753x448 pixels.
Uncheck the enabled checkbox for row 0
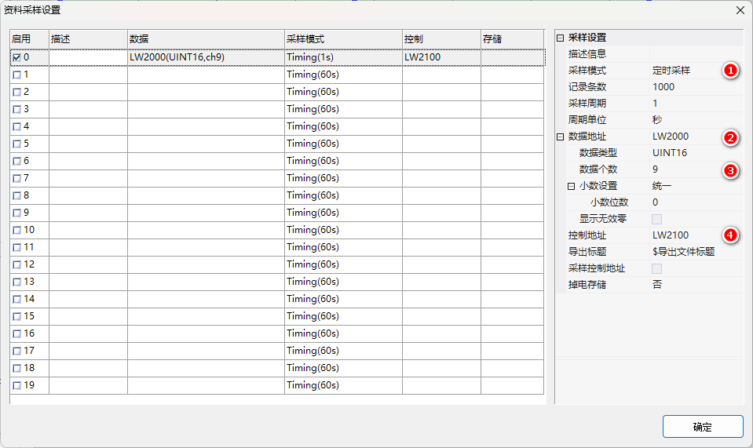click(x=16, y=57)
